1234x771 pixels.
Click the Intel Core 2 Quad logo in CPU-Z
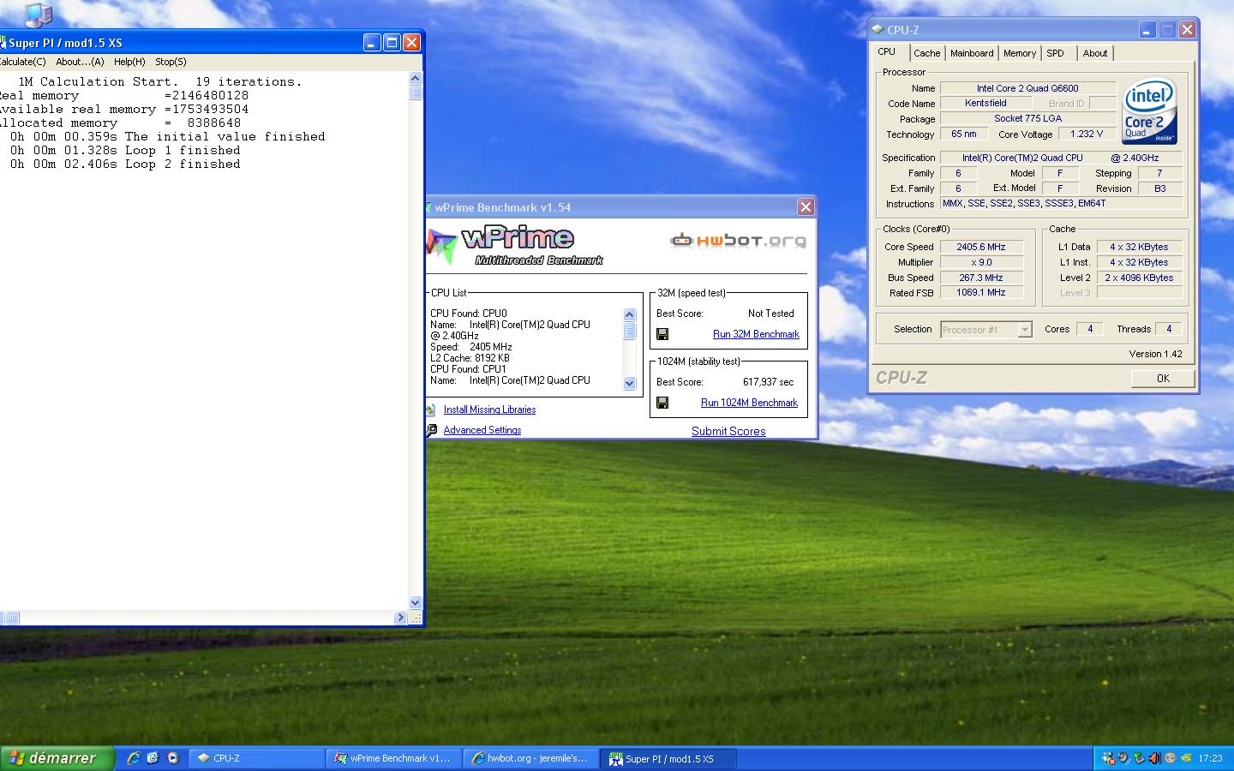(x=1149, y=112)
